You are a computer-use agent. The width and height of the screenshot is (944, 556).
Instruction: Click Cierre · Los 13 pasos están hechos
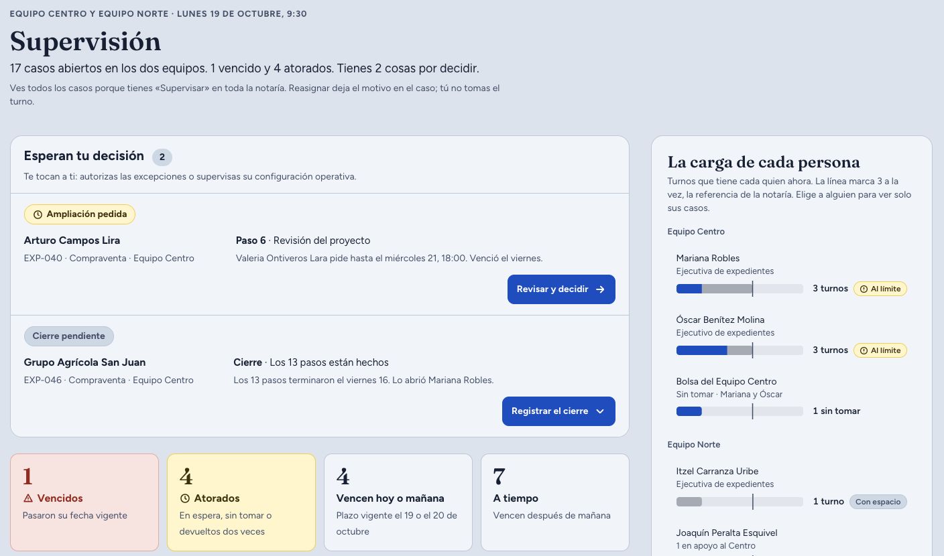[311, 362]
